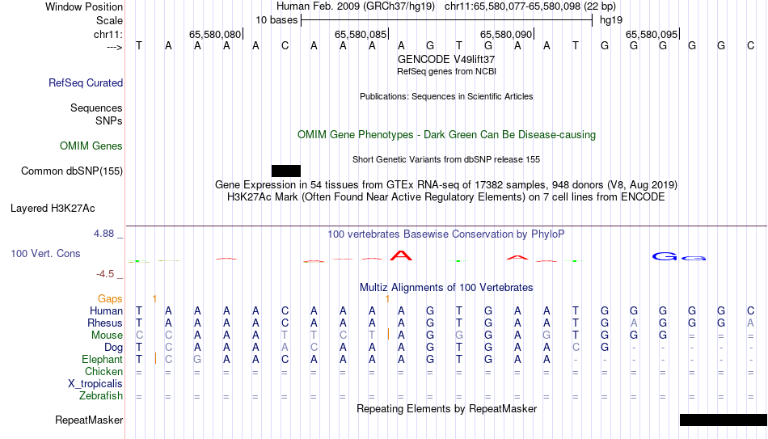Click the X_tropicalis species label
Image resolution: width=768 pixels, height=439 pixels.
tap(95, 384)
